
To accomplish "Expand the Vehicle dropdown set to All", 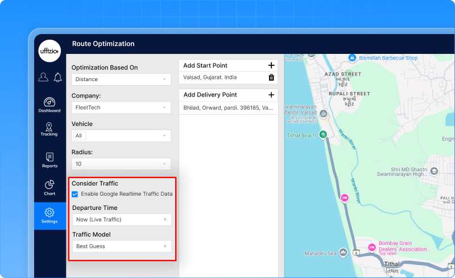I will point(121,136).
